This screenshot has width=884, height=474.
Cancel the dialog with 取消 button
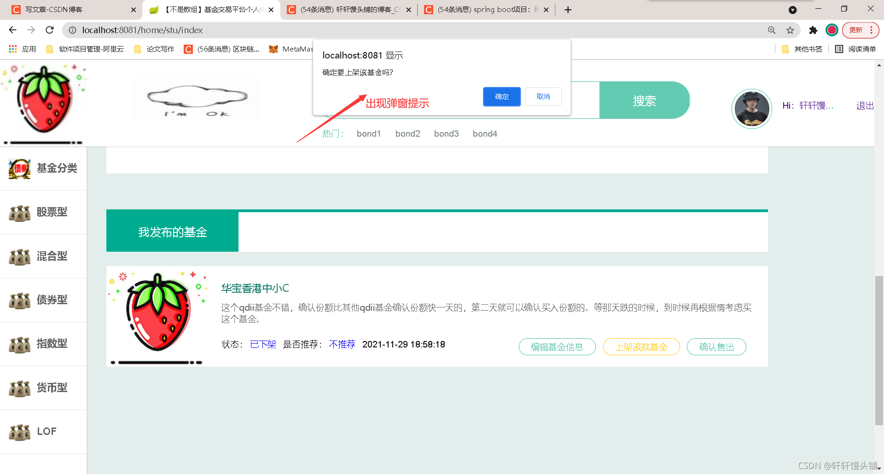pos(543,97)
